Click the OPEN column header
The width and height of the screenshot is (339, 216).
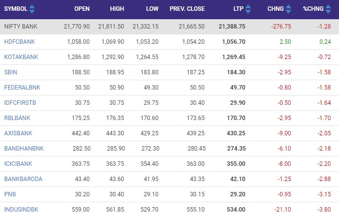tap(82, 9)
